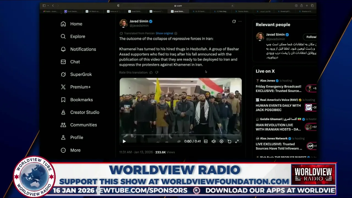The image size is (352, 198).
Task: Open Profile in the sidebar
Action: point(72,137)
